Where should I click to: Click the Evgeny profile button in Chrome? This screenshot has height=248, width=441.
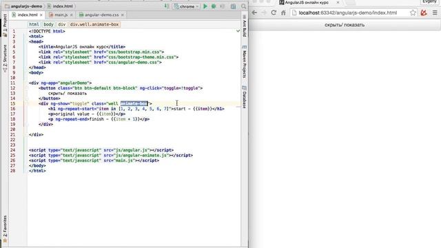pos(429,2)
